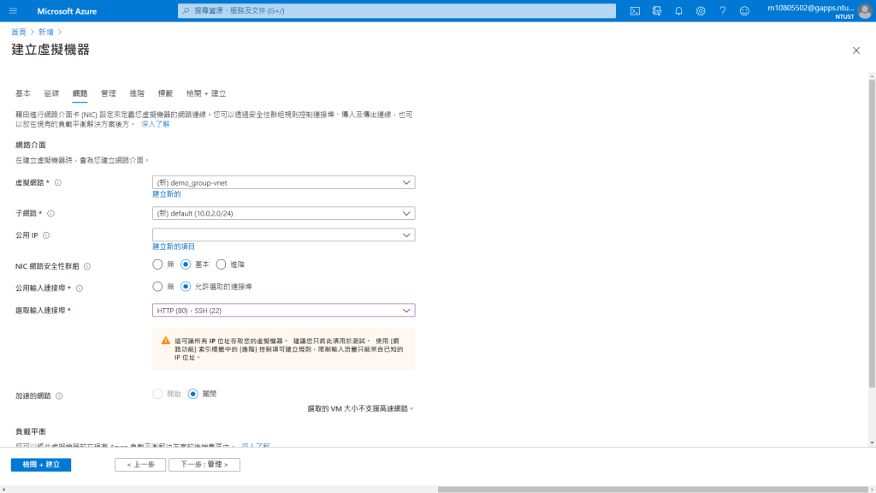Switch to the 管理 tab
Viewport: 876px width, 493px height.
click(x=109, y=93)
